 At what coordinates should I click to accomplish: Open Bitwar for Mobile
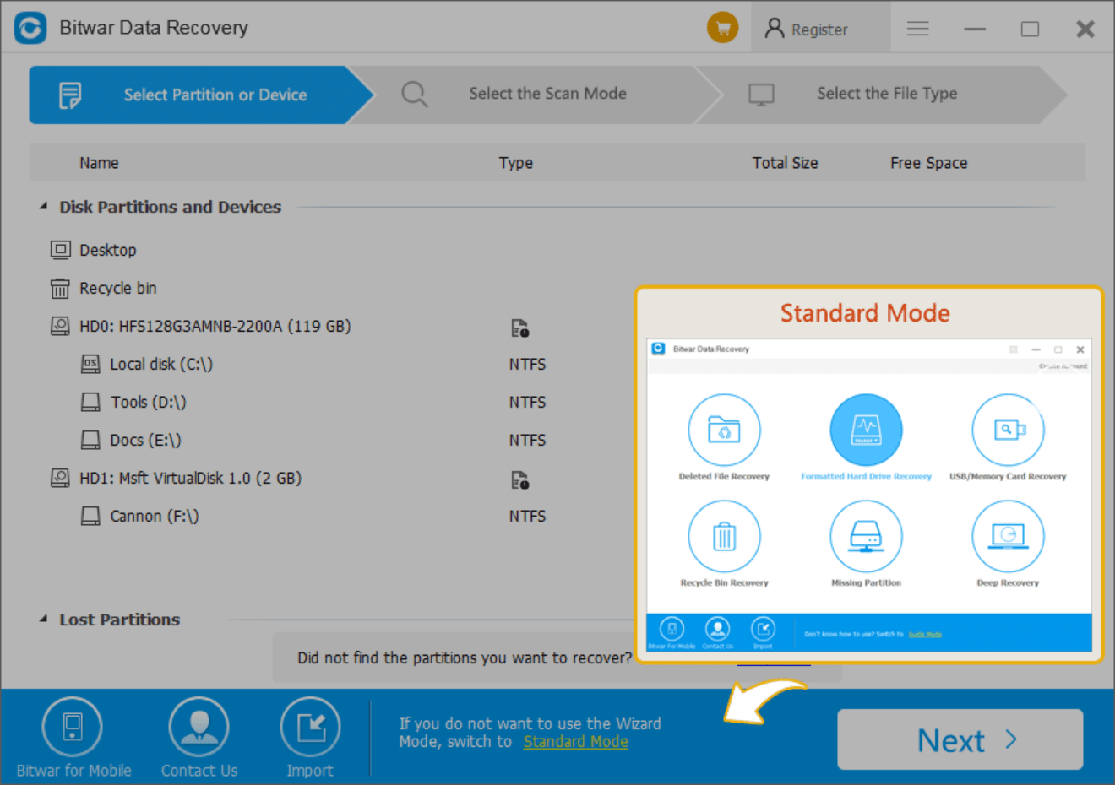[73, 728]
